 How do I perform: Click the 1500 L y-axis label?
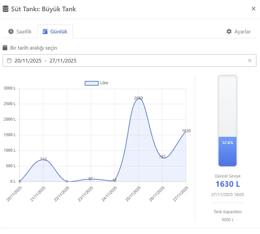[10, 135]
